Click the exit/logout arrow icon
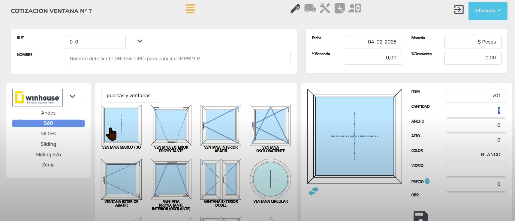Image resolution: width=515 pixels, height=221 pixels. tap(459, 10)
